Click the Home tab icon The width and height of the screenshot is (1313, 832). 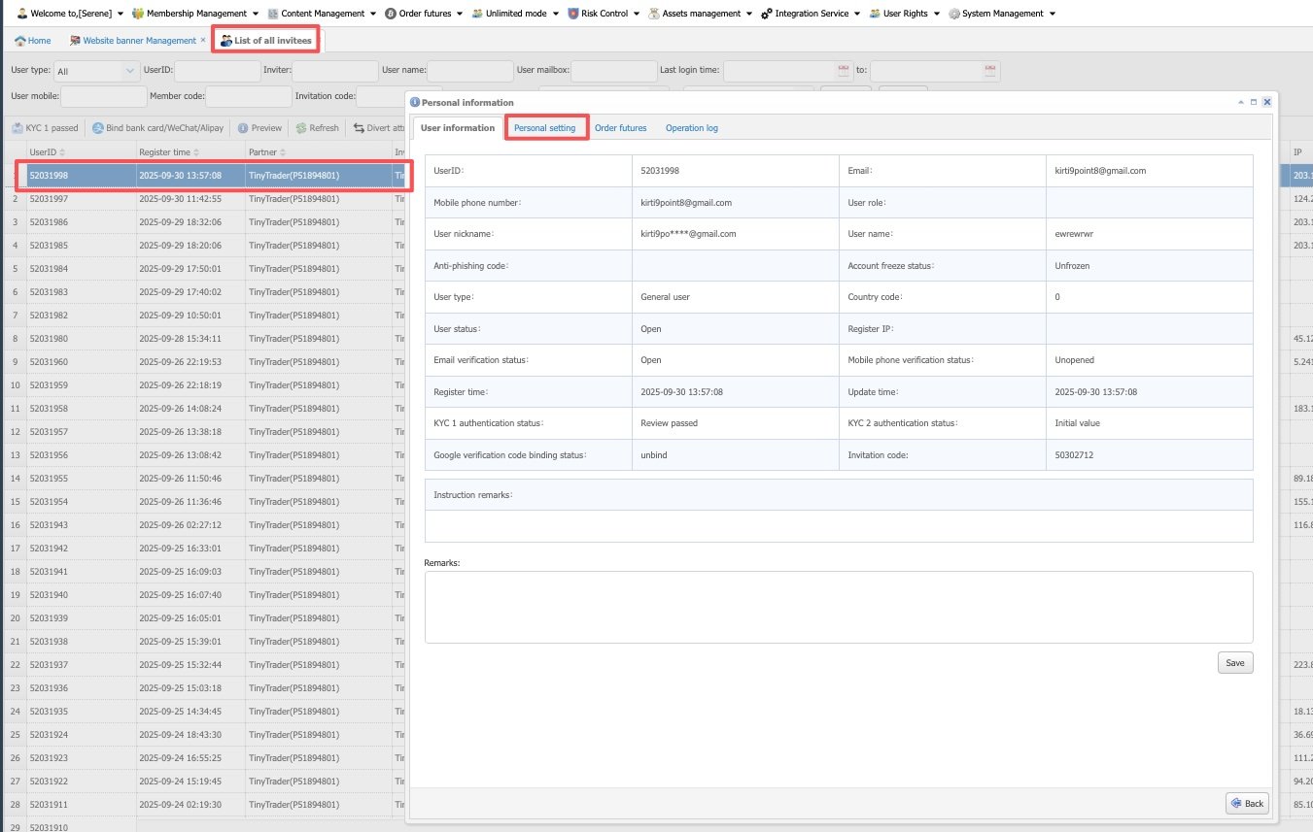tap(20, 41)
